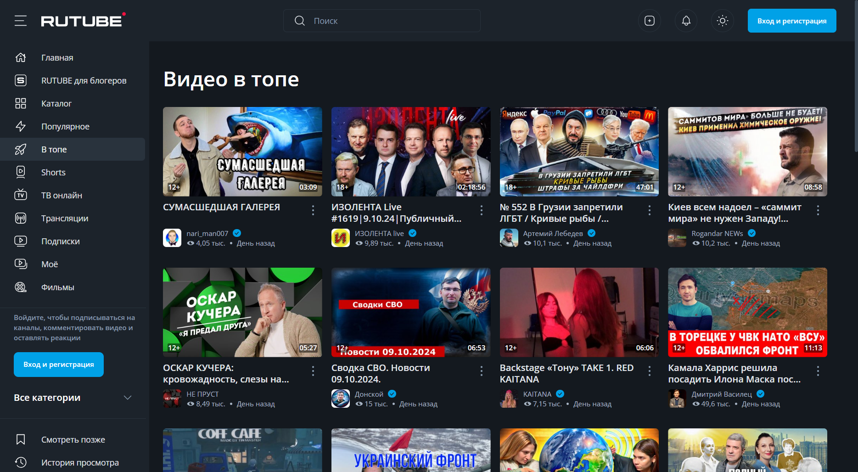This screenshot has width=858, height=472.
Task: Select Популярное in the sidebar menu
Action: pyautogui.click(x=65, y=126)
